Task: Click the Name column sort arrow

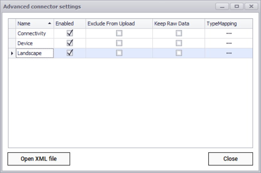Action: (x=50, y=23)
